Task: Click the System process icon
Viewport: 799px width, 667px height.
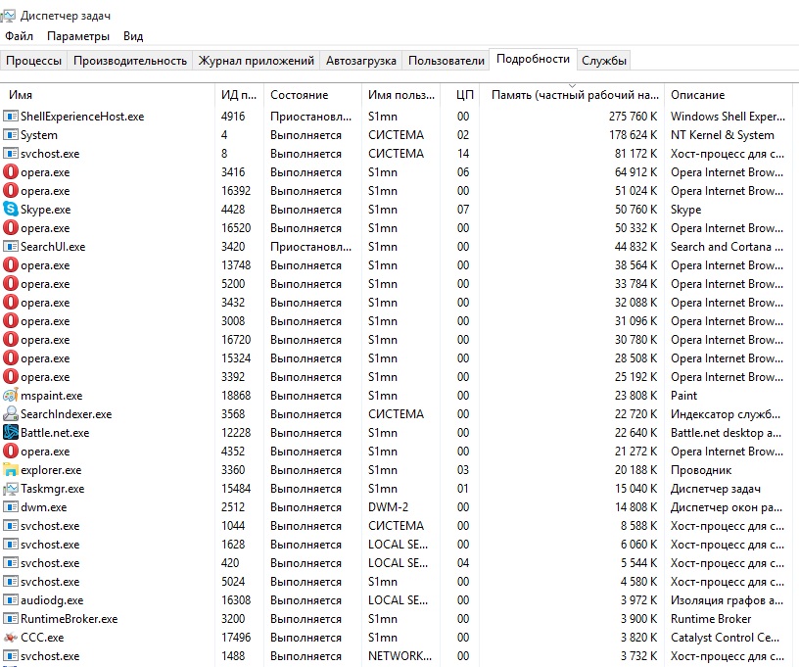Action: (10, 135)
